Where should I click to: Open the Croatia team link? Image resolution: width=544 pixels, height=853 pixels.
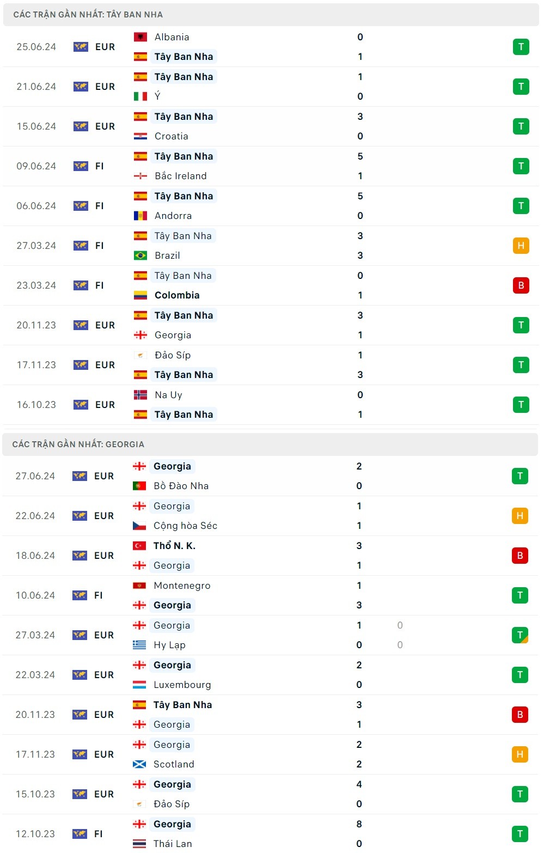[171, 136]
